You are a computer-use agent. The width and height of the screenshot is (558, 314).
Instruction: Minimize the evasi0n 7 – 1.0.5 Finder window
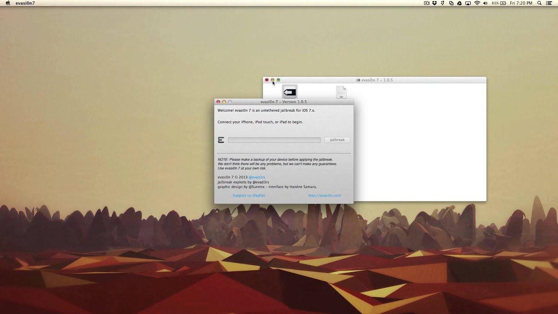[x=272, y=80]
